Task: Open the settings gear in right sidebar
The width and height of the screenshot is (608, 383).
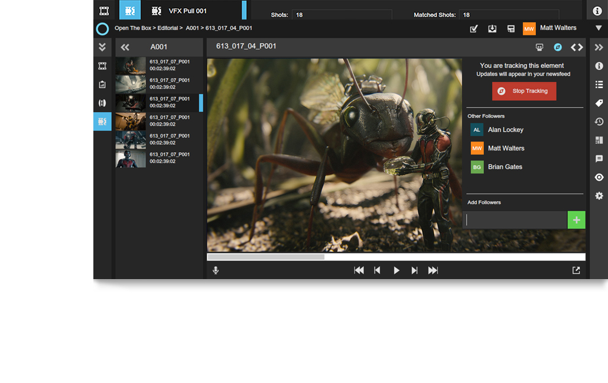Action: click(x=599, y=196)
